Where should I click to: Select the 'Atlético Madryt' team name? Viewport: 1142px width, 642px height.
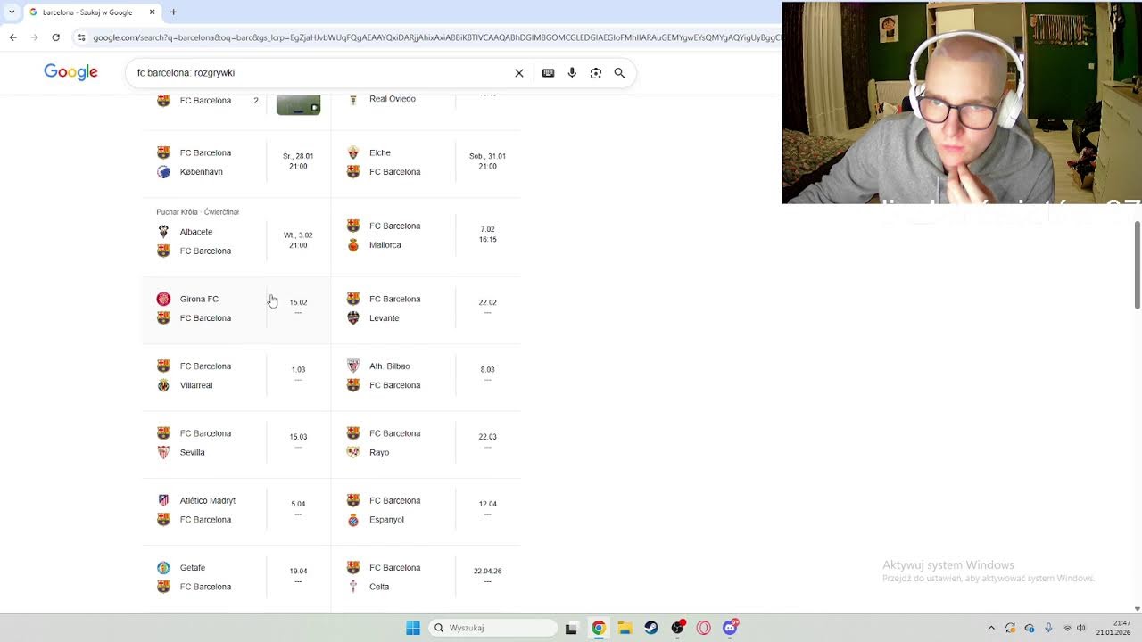click(208, 500)
